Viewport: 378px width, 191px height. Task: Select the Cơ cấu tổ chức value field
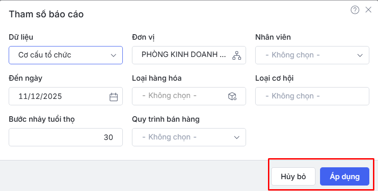59,55
